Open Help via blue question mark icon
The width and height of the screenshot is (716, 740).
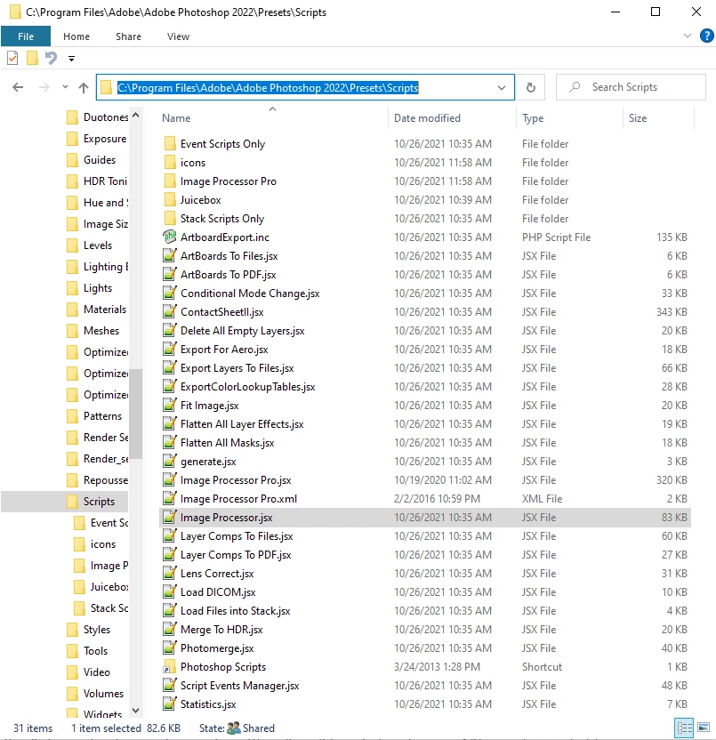[706, 36]
